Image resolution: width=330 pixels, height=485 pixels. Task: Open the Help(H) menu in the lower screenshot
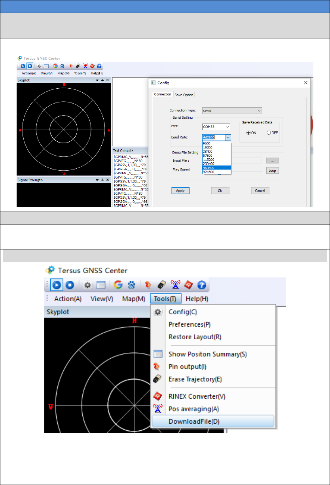[x=197, y=299]
